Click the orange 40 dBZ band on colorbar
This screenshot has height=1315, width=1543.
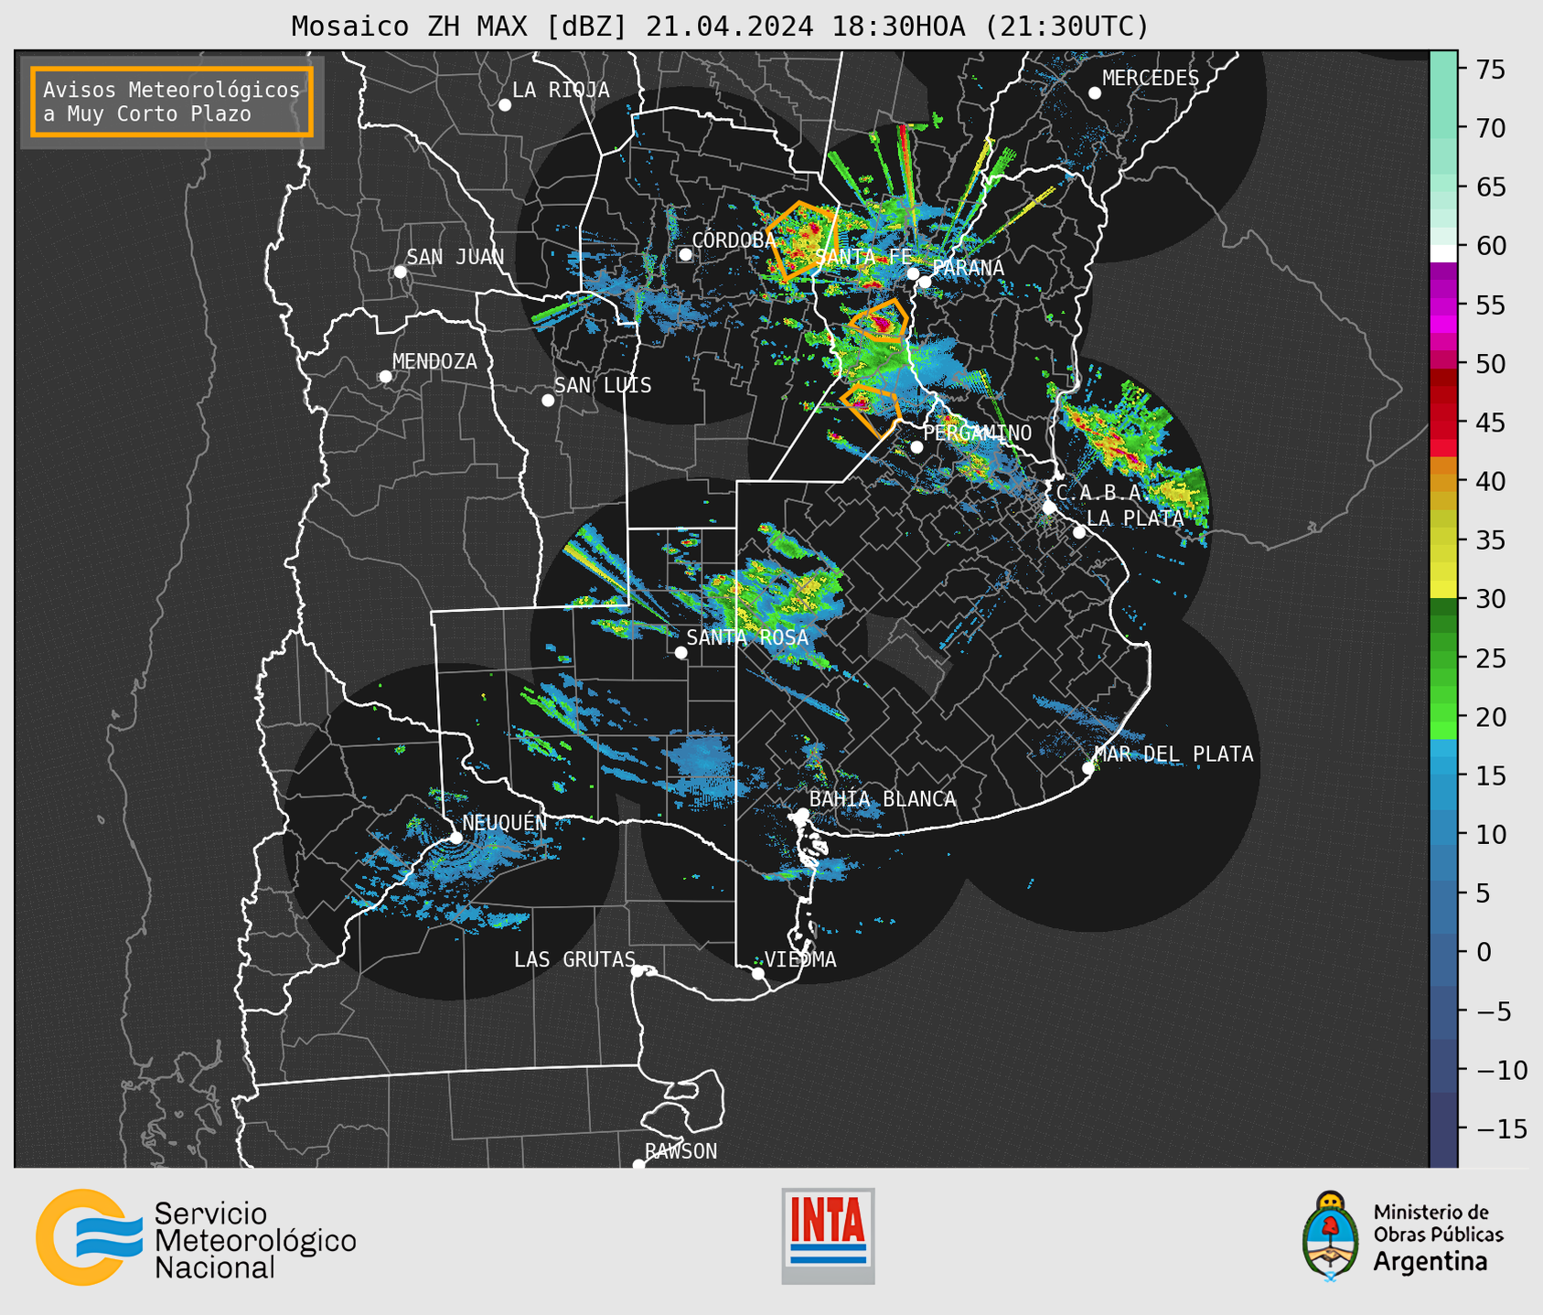[1443, 481]
